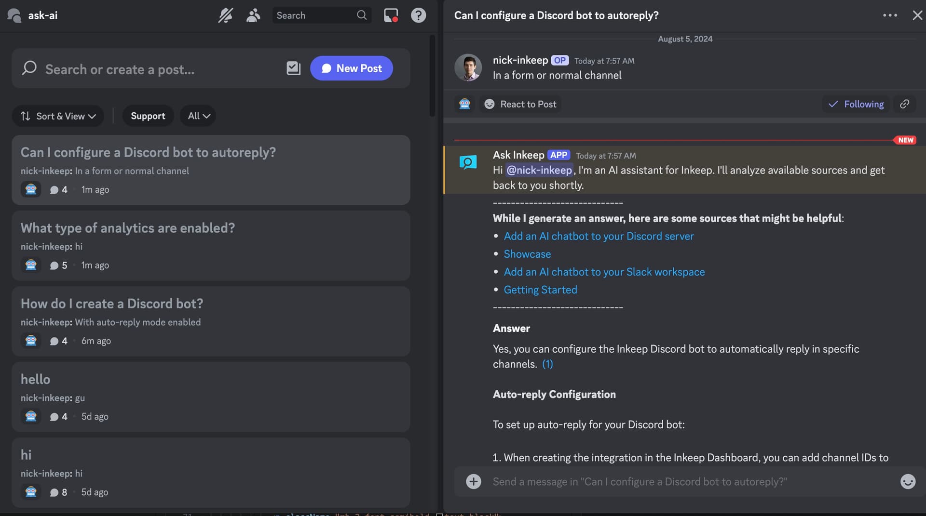Open the All tags dropdown
Screen dimensions: 926x516
198,116
